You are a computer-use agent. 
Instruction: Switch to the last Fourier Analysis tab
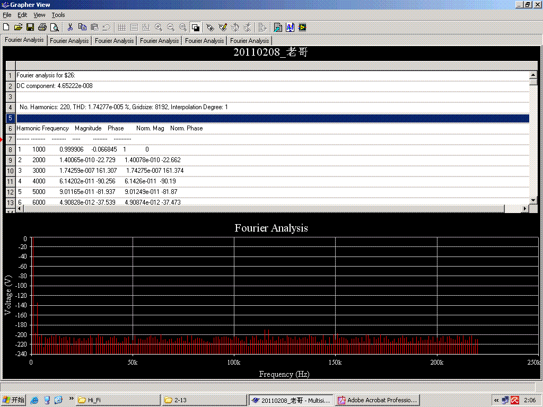[249, 40]
